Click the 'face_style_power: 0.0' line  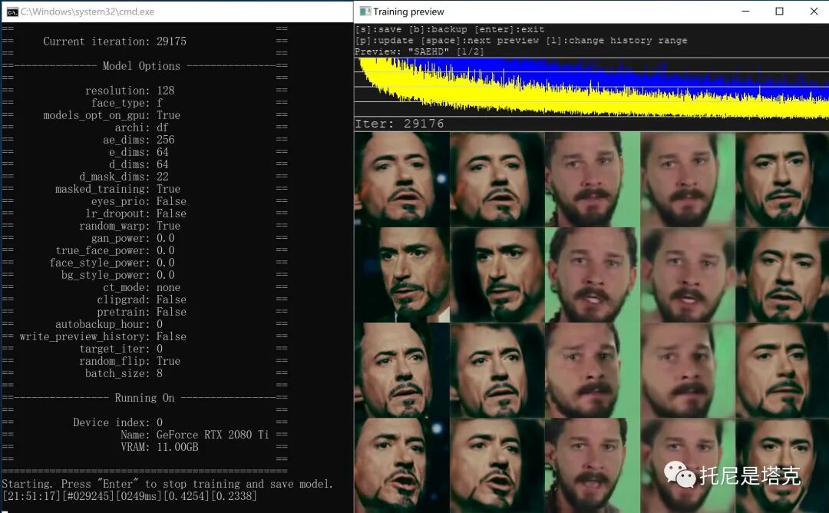pos(111,263)
